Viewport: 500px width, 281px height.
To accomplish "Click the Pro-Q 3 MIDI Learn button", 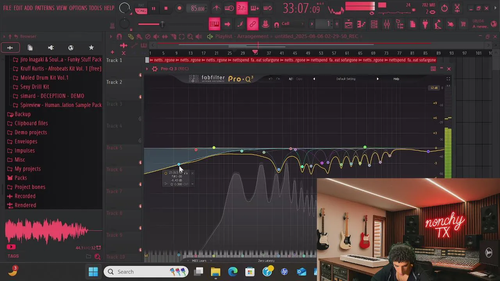I will tap(199, 261).
